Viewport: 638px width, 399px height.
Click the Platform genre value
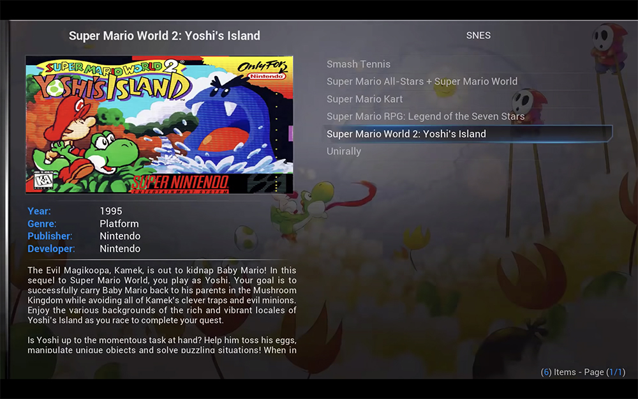[119, 224]
